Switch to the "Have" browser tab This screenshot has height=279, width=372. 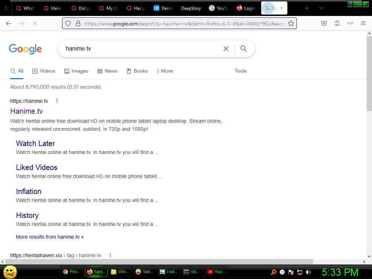pyautogui.click(x=53, y=8)
